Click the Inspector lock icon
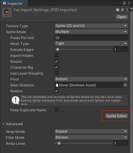Image resolution: width=133 pixels, height=153 pixels. coord(124,3)
